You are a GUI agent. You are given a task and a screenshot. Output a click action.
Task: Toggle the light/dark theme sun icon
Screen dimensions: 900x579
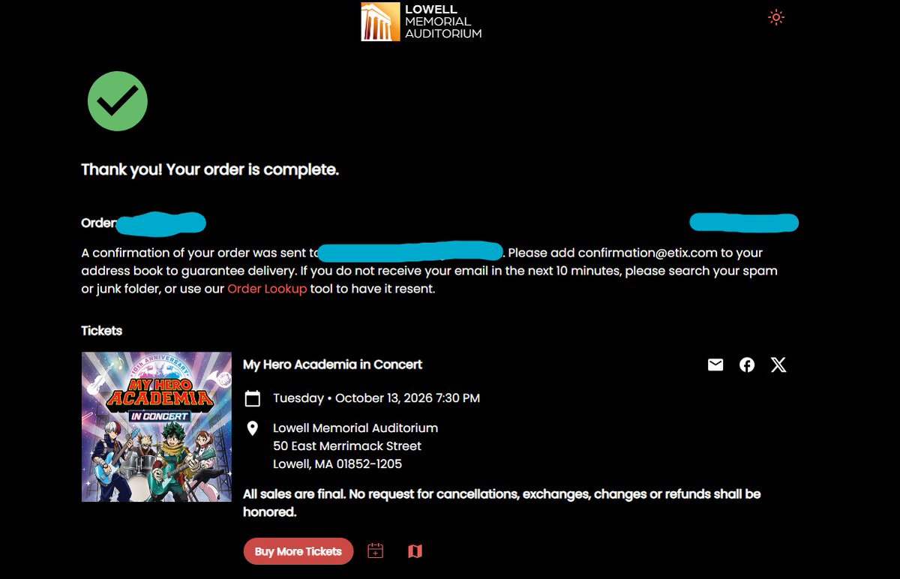(776, 17)
